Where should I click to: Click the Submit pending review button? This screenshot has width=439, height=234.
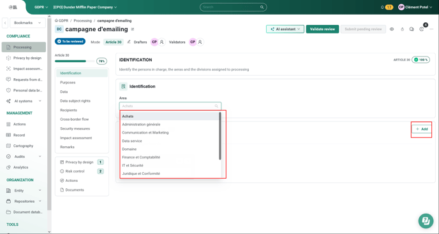tap(363, 29)
